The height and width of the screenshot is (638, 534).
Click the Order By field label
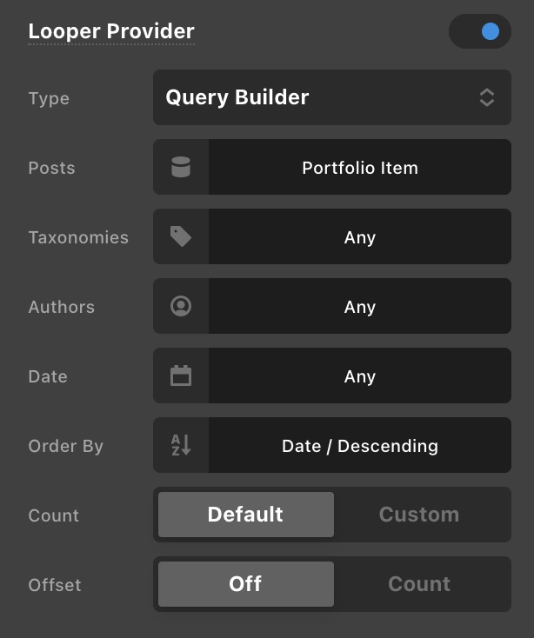(x=66, y=446)
